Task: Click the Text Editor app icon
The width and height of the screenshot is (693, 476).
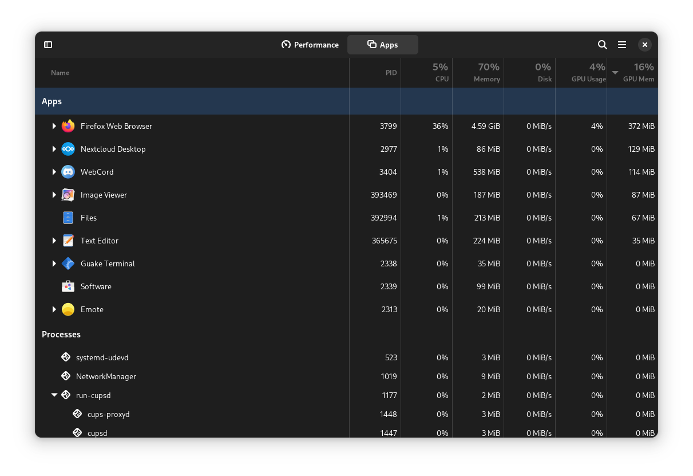Action: [x=68, y=241]
